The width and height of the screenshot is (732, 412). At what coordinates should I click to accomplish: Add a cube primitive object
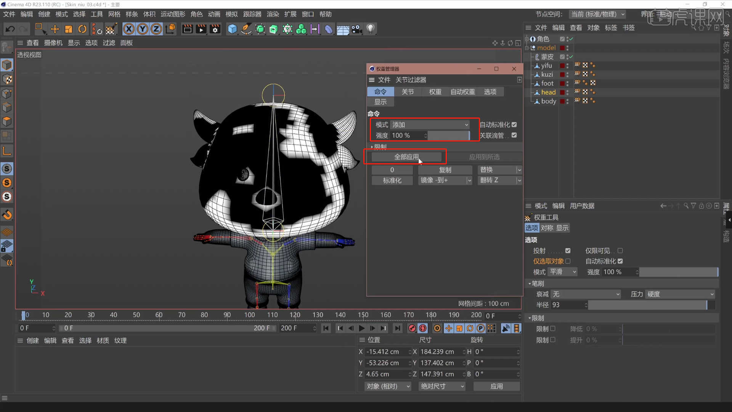pyautogui.click(x=232, y=29)
